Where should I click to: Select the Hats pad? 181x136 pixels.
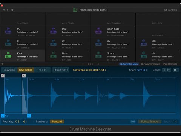[68, 56]
